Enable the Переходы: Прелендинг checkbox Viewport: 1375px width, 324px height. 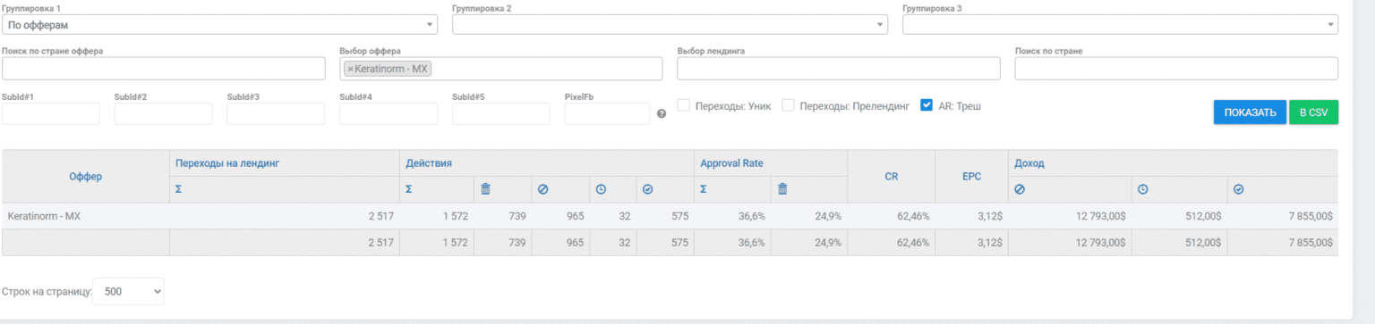tap(789, 105)
